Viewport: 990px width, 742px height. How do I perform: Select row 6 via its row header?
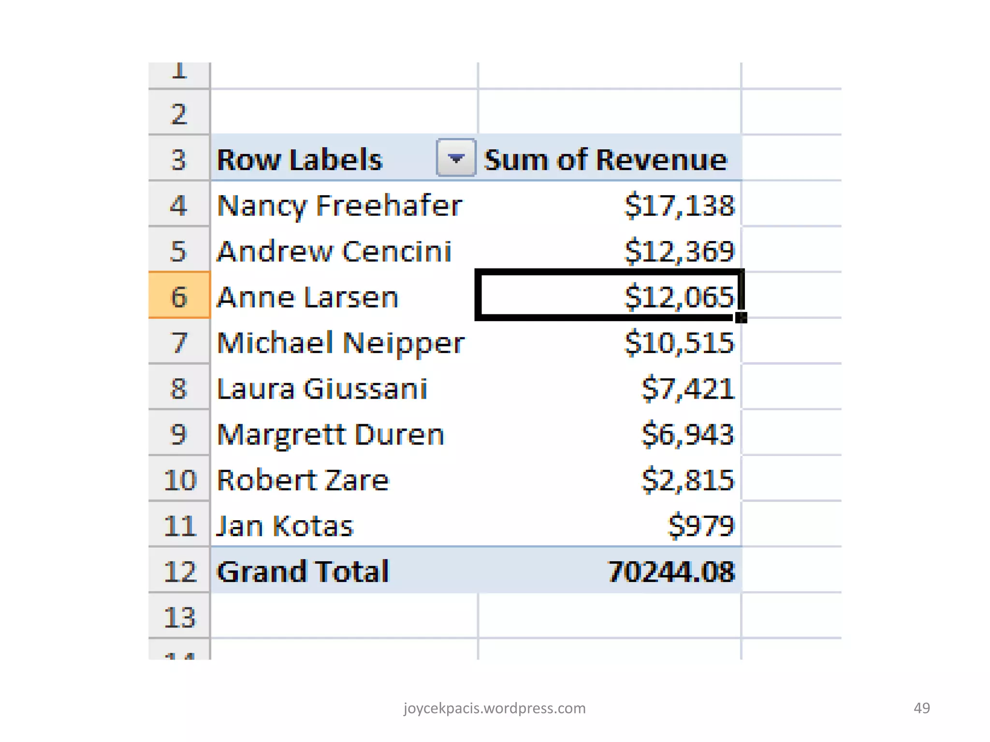click(x=179, y=296)
